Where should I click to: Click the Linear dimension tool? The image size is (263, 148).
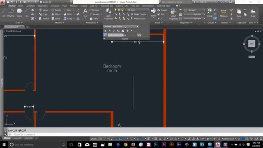click(x=95, y=10)
